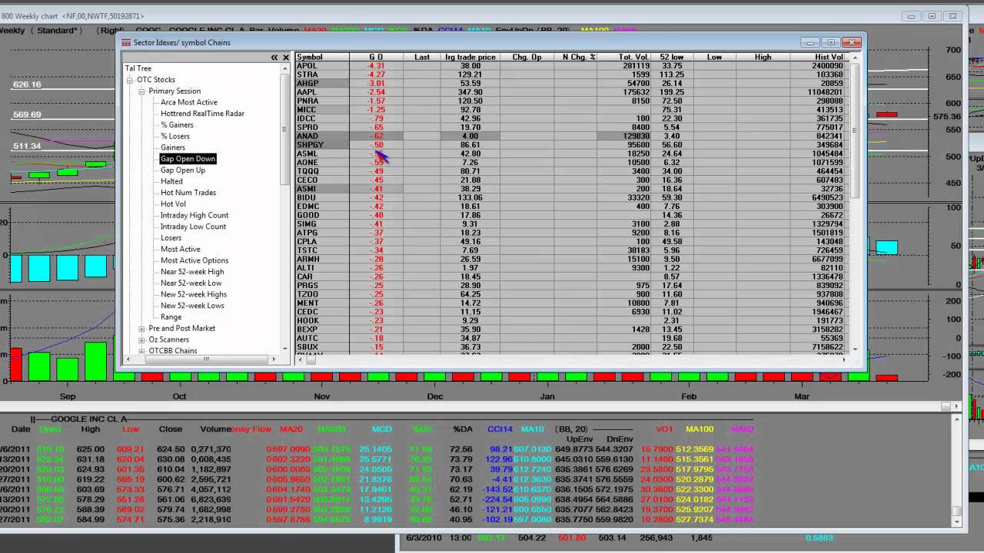Open the Hottrend RealTime Radar list
The height and width of the screenshot is (553, 984).
pos(202,114)
